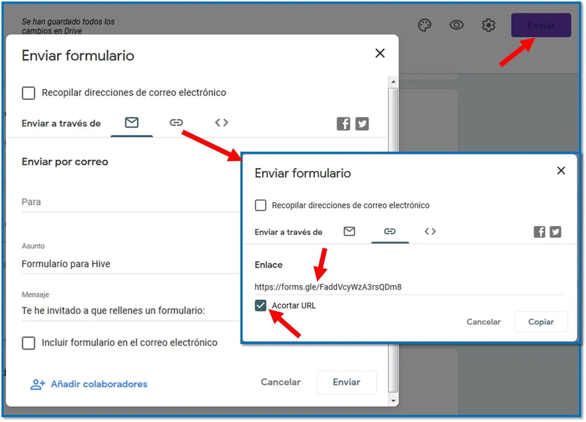This screenshot has width=586, height=422.
Task: Click the Enviar por correo heading
Action: pos(65,162)
